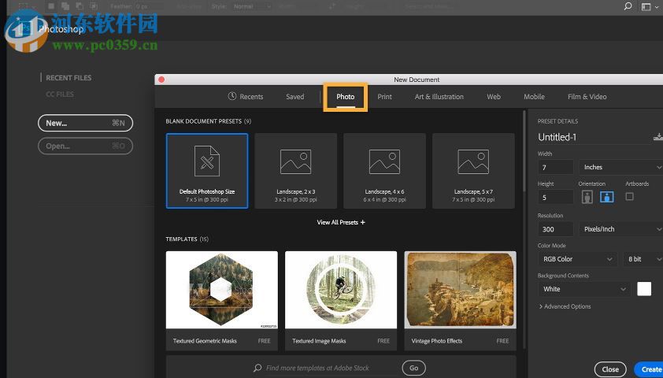
Task: Open Textured Image Masks template
Action: (x=341, y=301)
